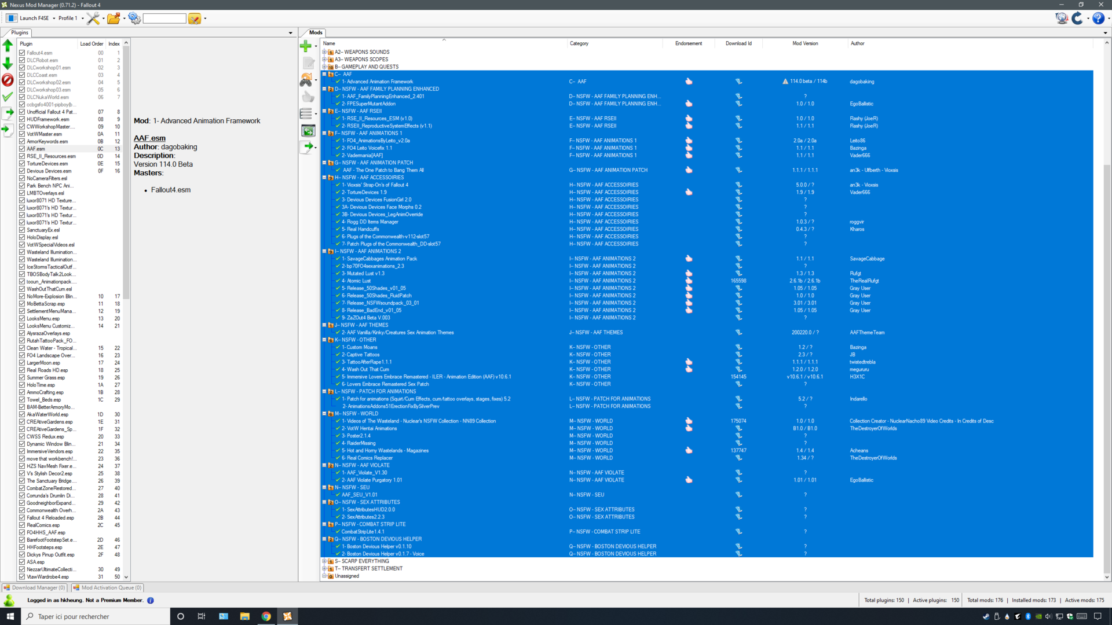This screenshot has width=1112, height=625.
Task: Click the toolbar search input field
Action: [164, 19]
